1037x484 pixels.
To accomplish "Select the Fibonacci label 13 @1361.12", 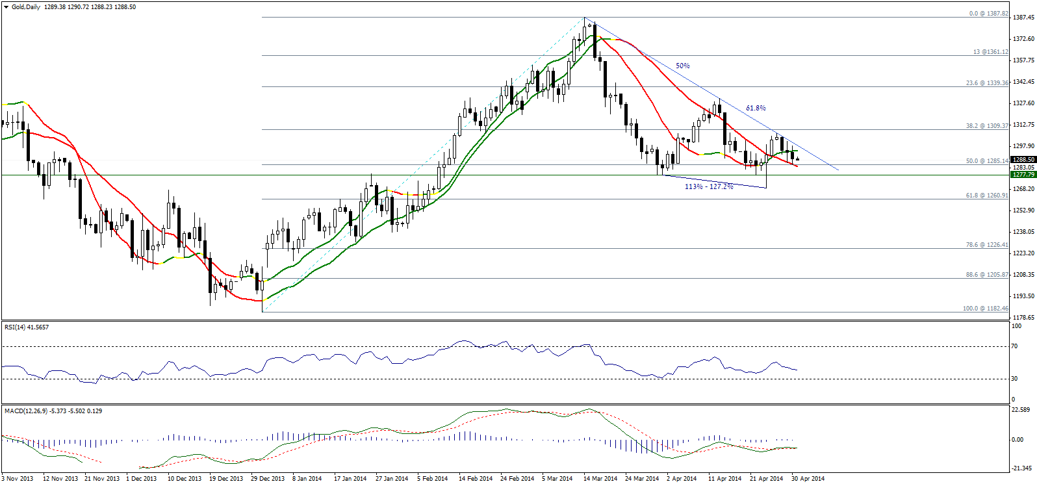I will click(990, 52).
